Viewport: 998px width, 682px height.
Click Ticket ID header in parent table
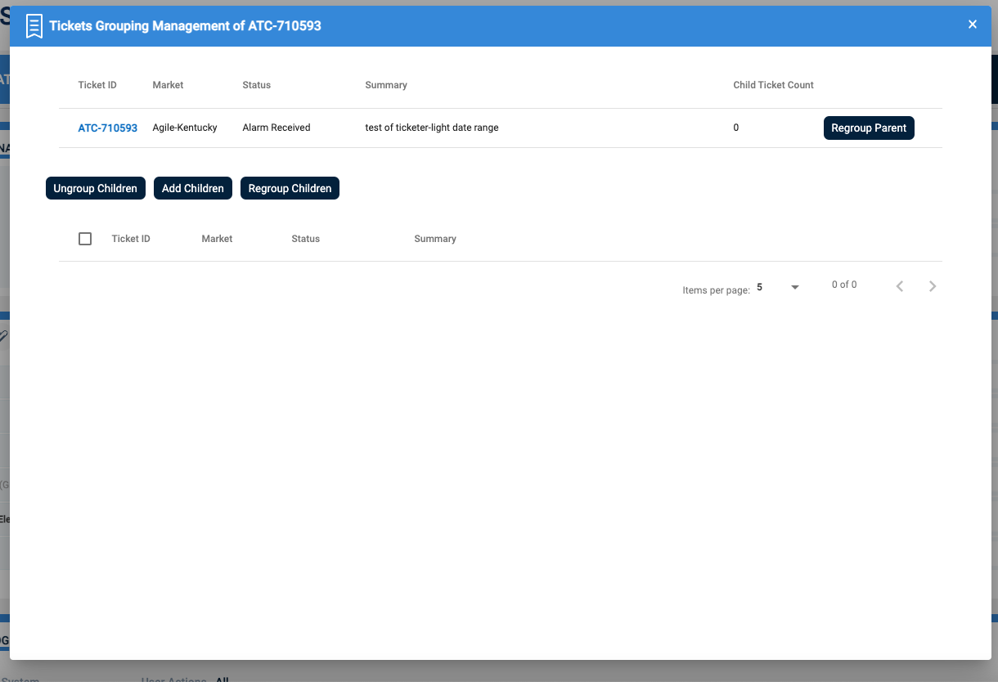click(97, 85)
